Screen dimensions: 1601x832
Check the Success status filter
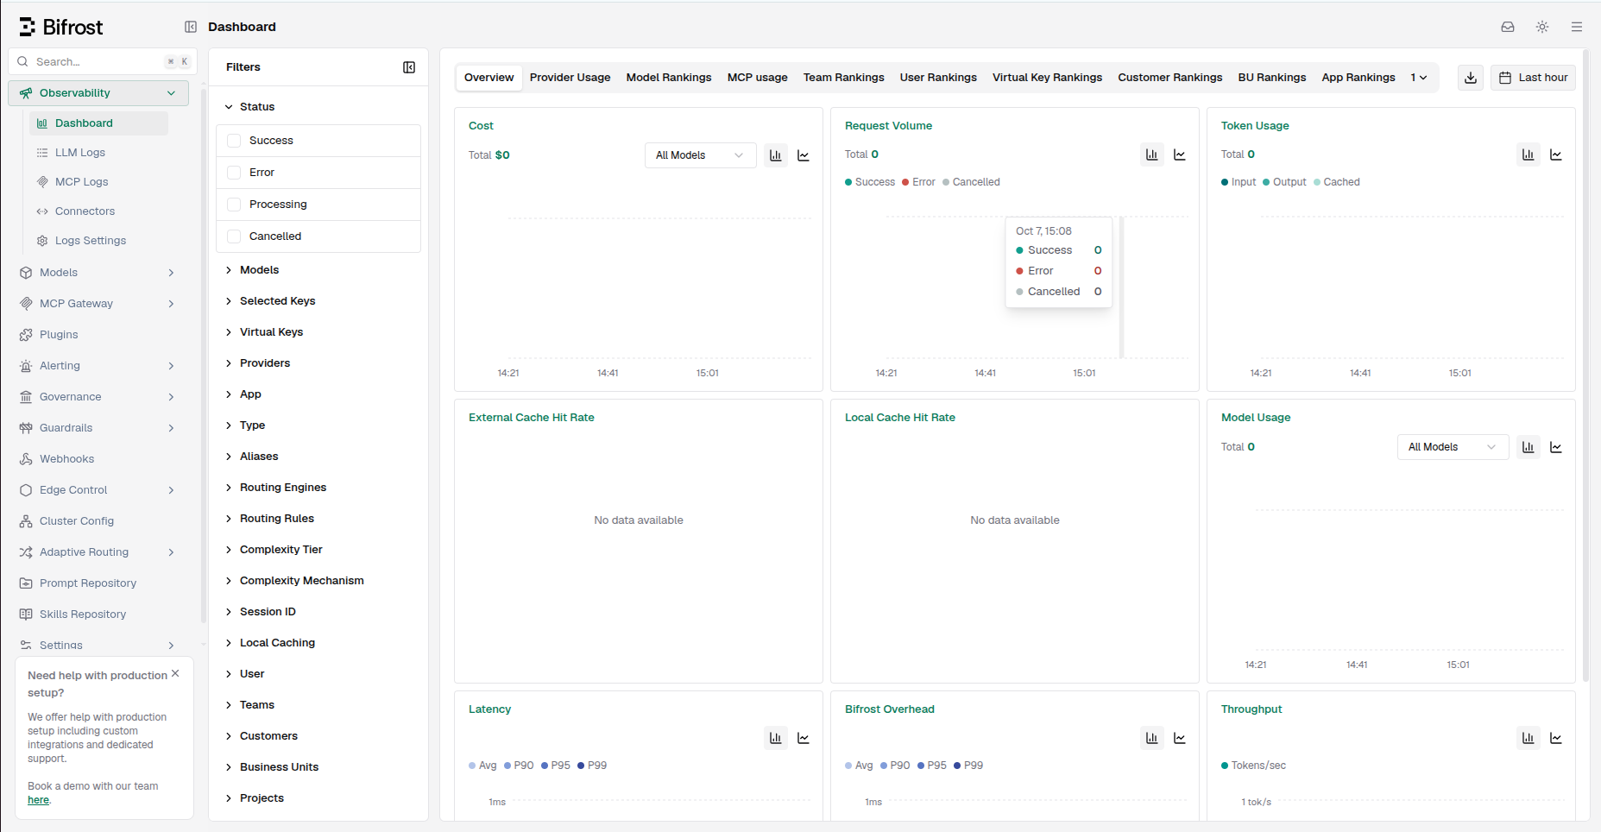coord(234,141)
